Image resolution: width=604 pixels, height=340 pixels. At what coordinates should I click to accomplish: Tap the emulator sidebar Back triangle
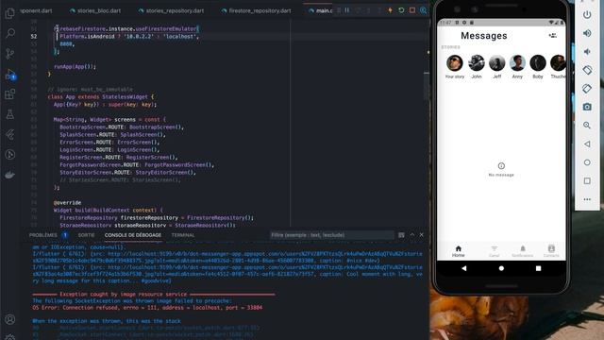point(587,144)
